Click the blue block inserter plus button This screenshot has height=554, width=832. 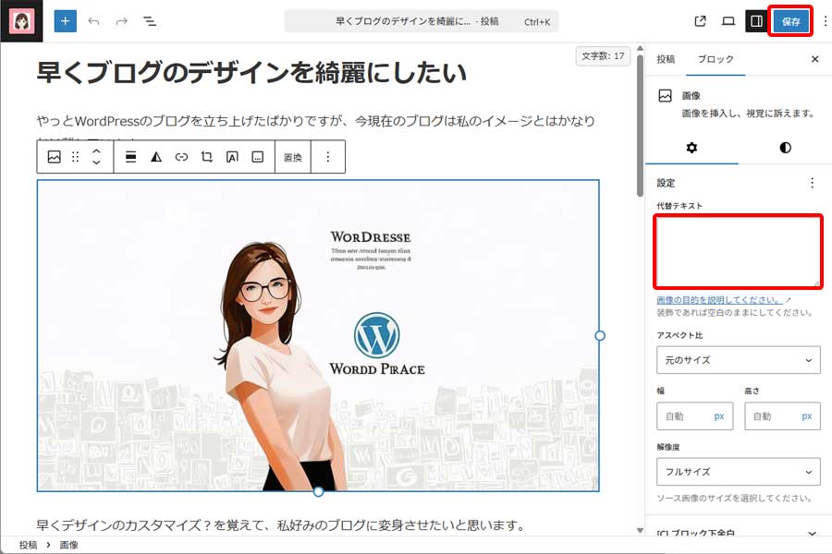click(x=65, y=20)
